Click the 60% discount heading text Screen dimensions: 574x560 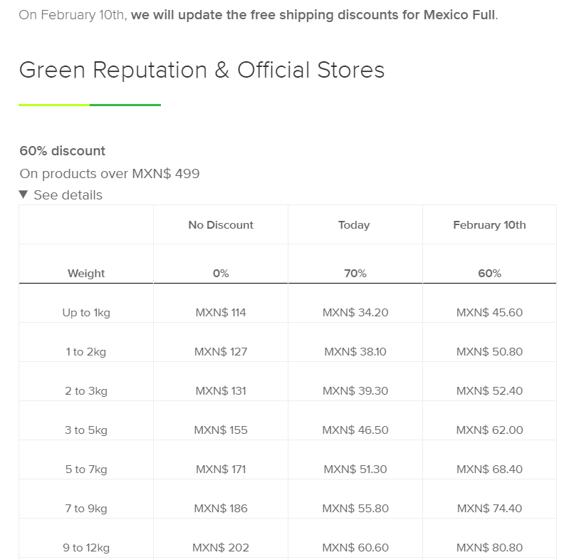click(x=63, y=151)
